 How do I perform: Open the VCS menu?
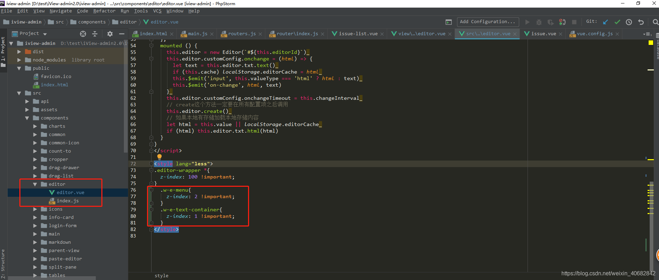pyautogui.click(x=157, y=11)
